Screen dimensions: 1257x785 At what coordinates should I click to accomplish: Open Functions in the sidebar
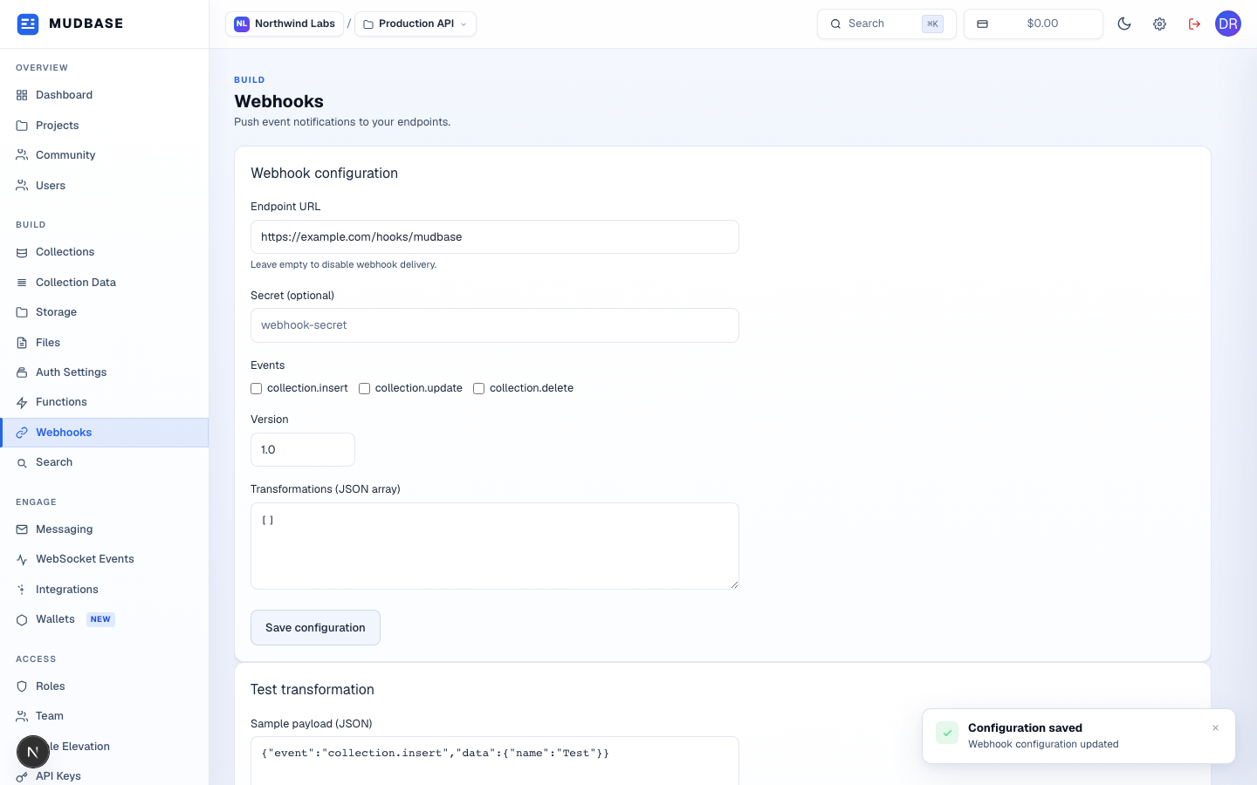click(x=105, y=402)
